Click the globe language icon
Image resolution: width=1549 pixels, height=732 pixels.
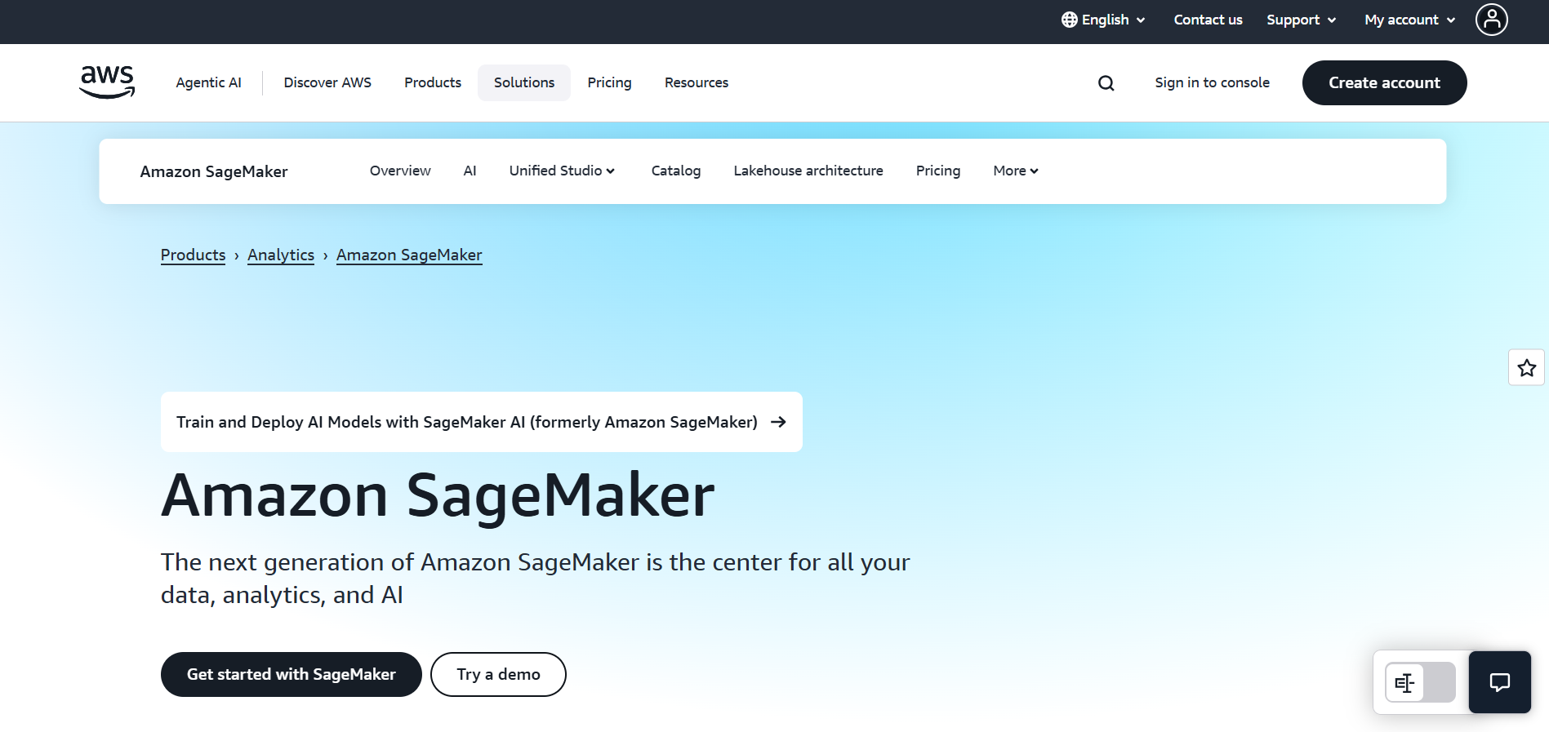click(1069, 20)
